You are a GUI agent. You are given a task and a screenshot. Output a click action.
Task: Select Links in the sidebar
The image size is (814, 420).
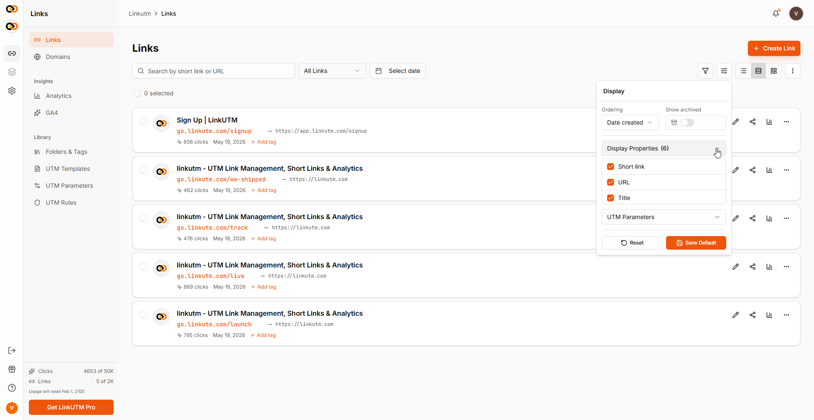[71, 40]
